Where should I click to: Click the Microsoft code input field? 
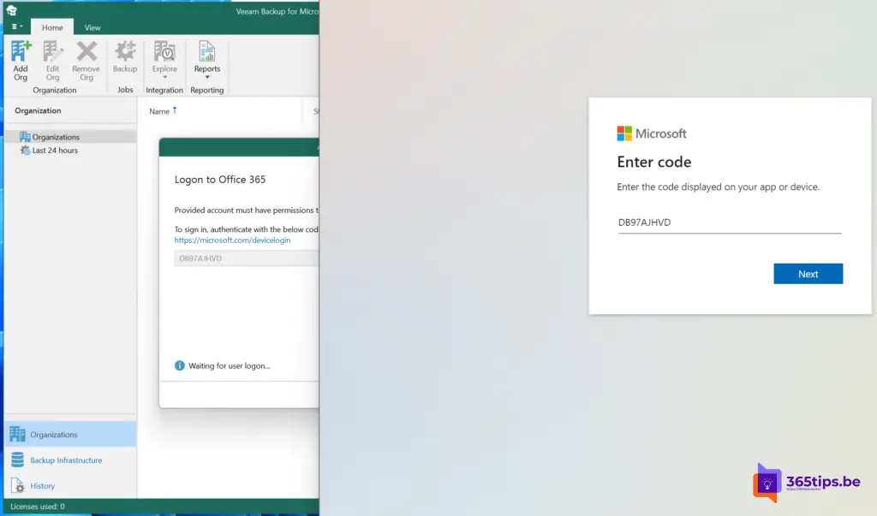pos(730,222)
